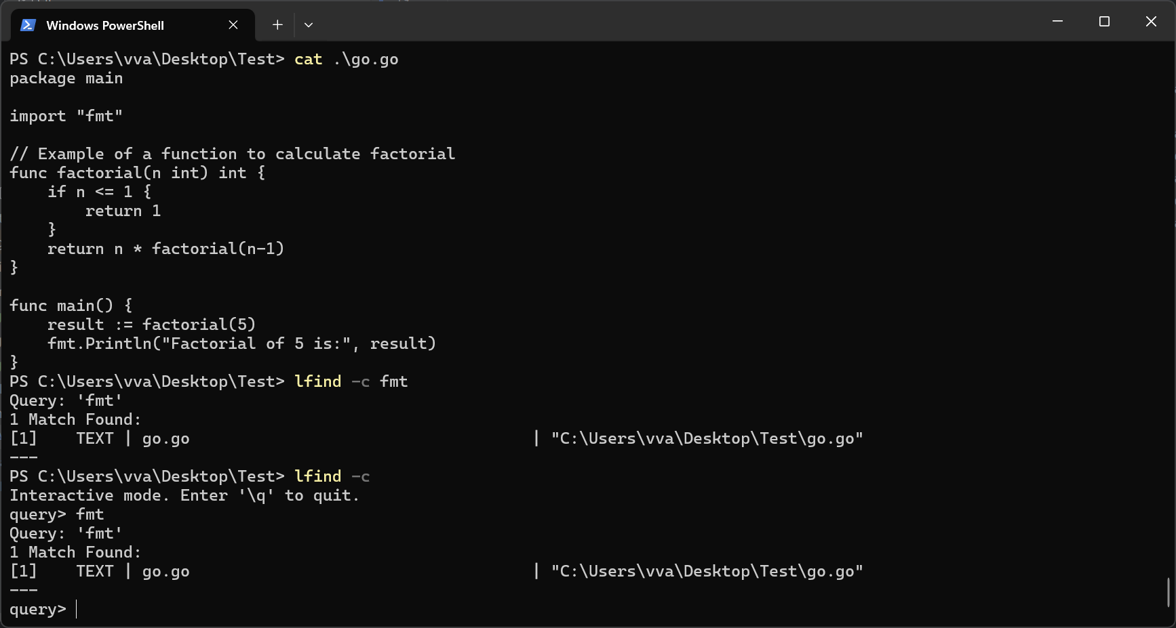This screenshot has height=628, width=1176.
Task: Expand the new tab profile dropdown chevron
Action: (309, 25)
